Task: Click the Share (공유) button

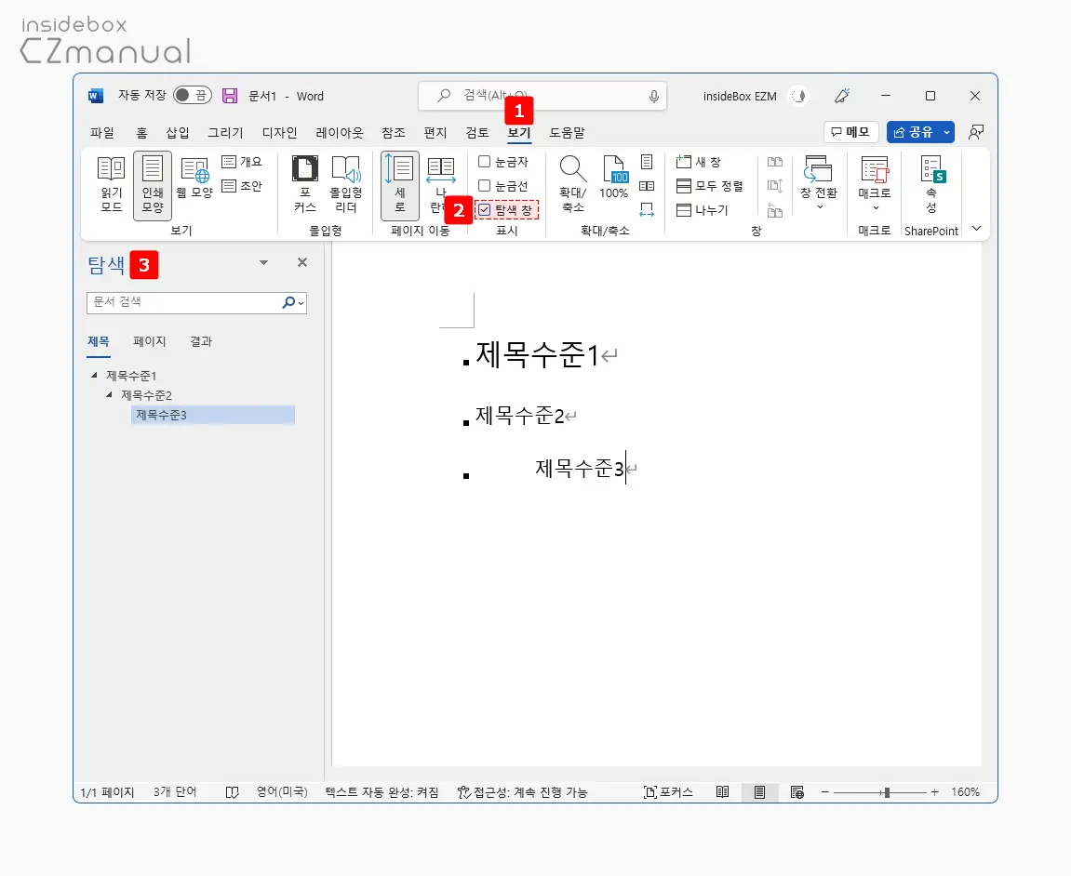Action: tap(913, 132)
